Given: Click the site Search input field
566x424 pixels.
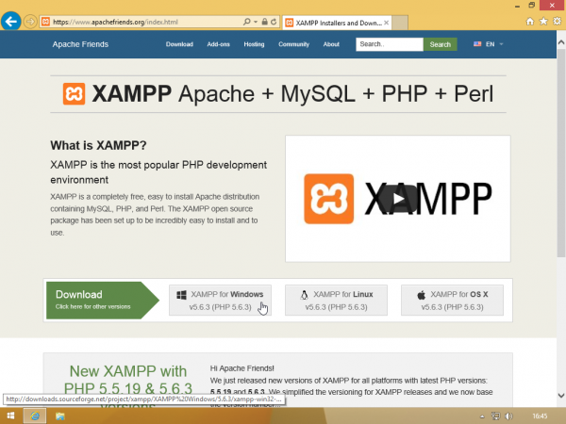Looking at the screenshot, I should click(x=390, y=44).
